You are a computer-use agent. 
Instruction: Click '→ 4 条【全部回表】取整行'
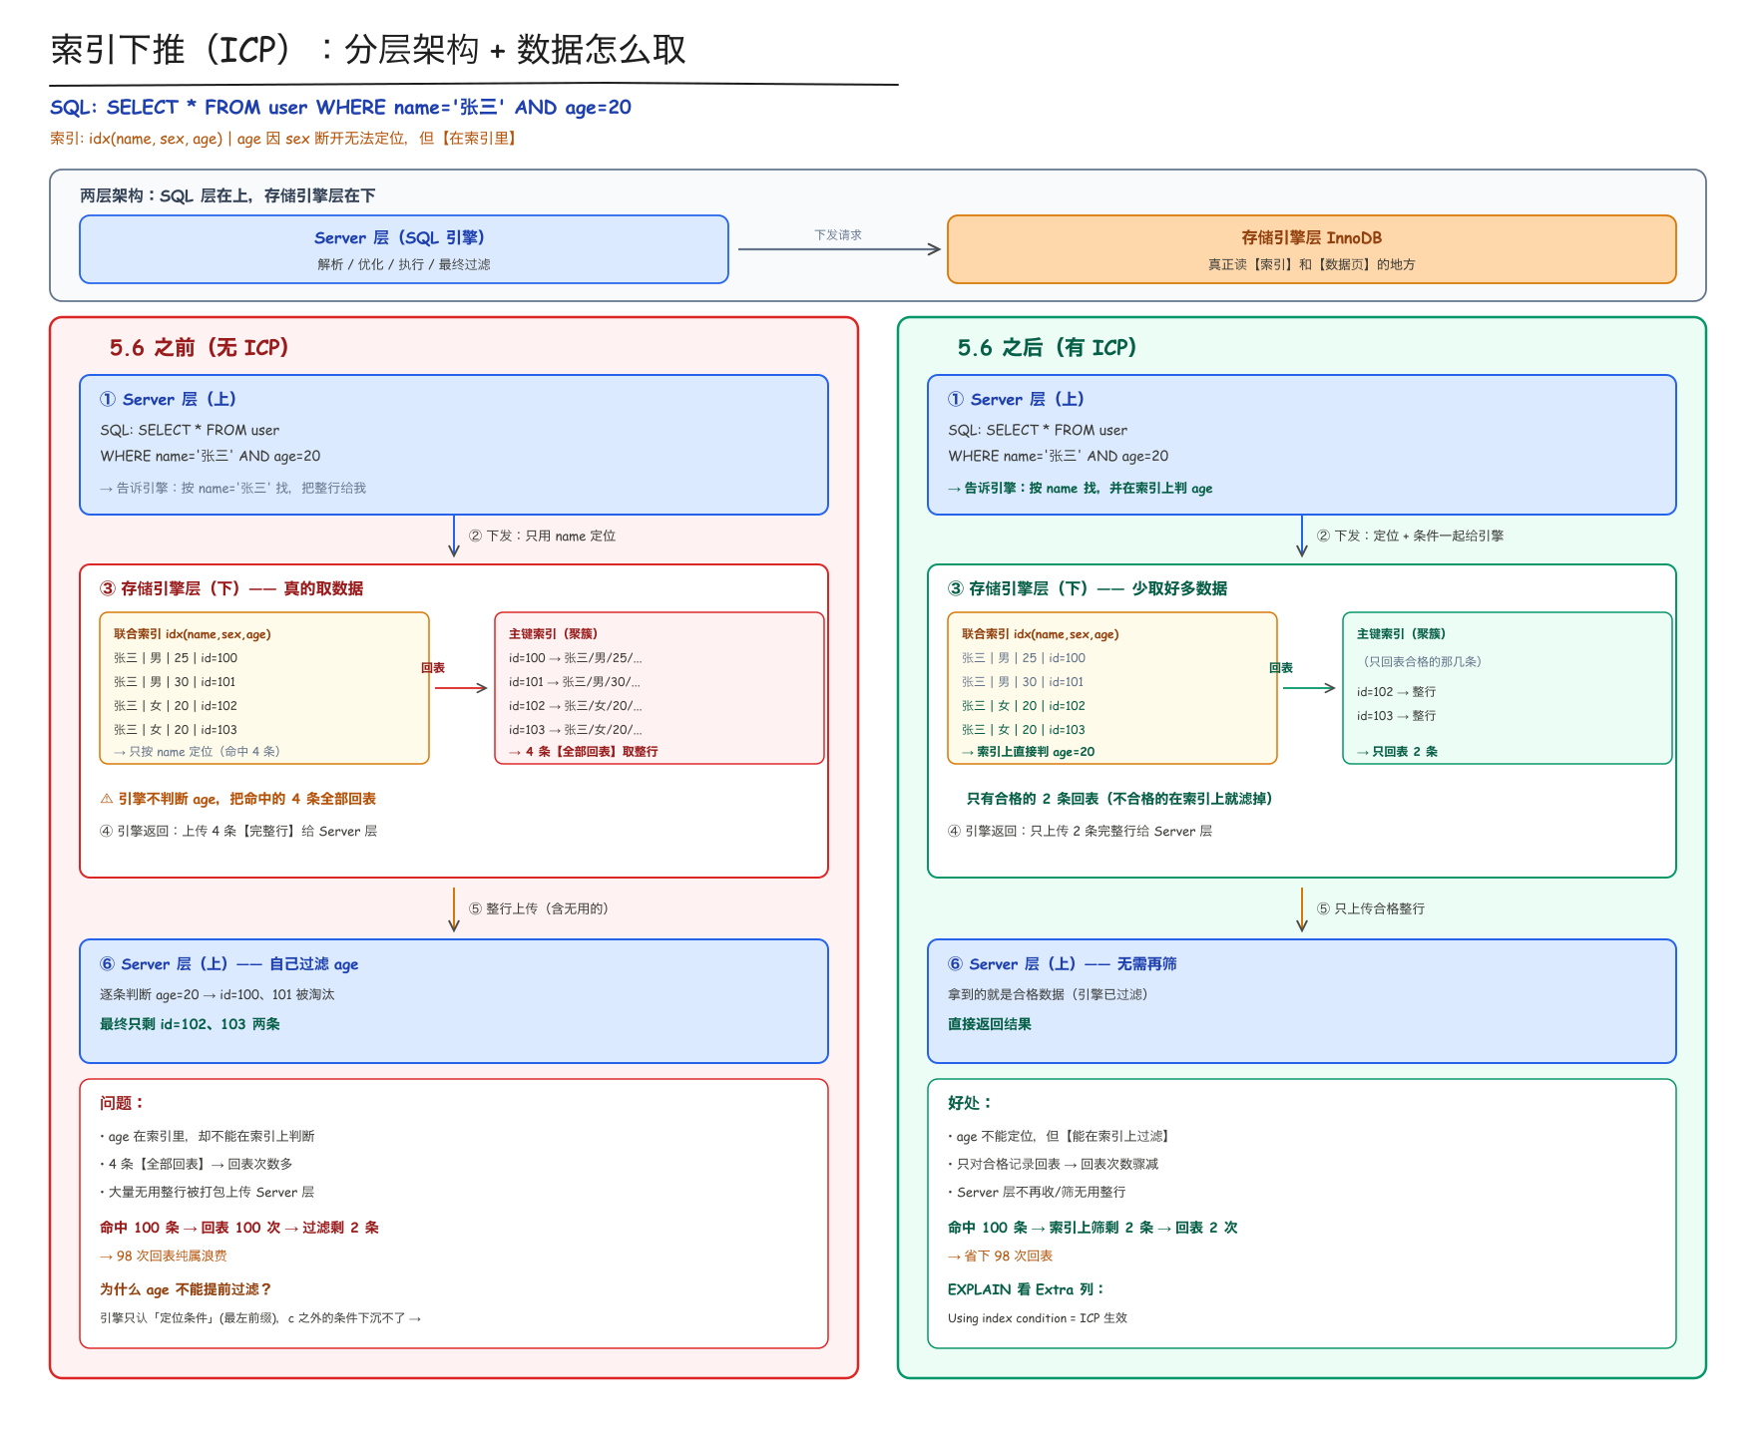[583, 752]
